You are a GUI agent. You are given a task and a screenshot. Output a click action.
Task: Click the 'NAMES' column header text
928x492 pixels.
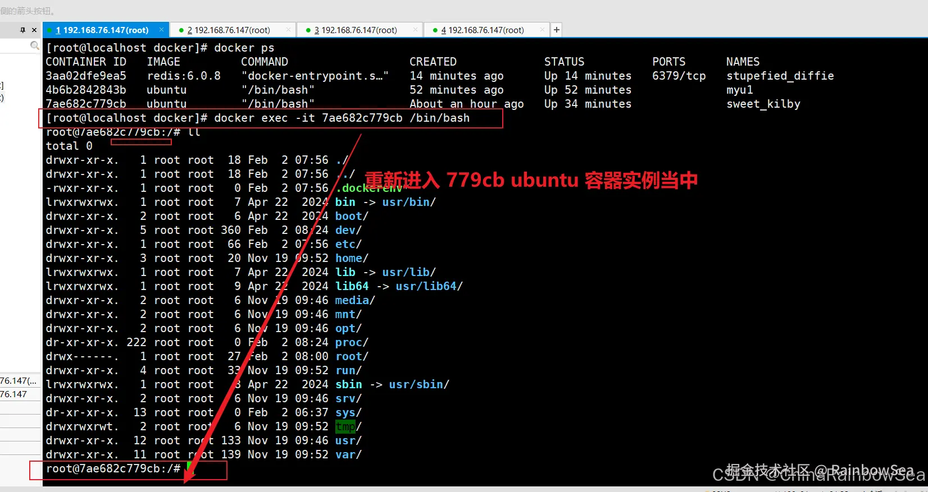click(x=743, y=62)
